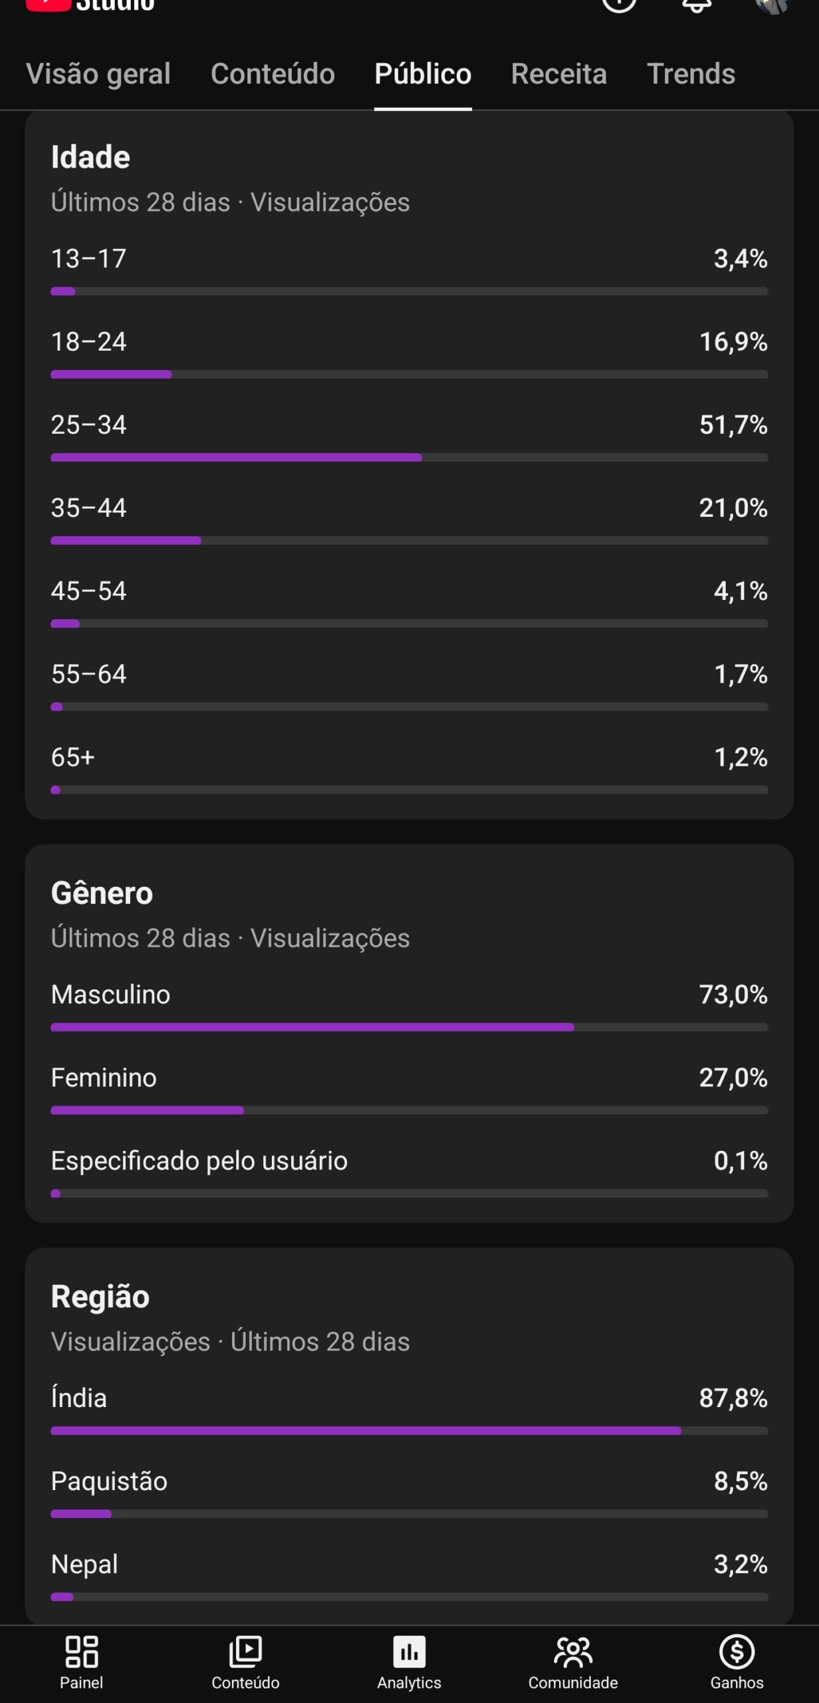Select the Público tab
The height and width of the screenshot is (1703, 819).
423,74
